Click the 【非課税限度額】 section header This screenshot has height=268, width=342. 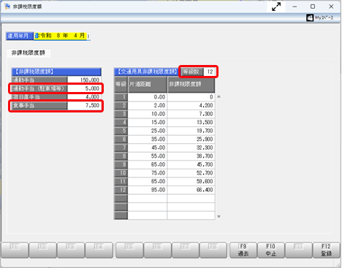[56, 72]
